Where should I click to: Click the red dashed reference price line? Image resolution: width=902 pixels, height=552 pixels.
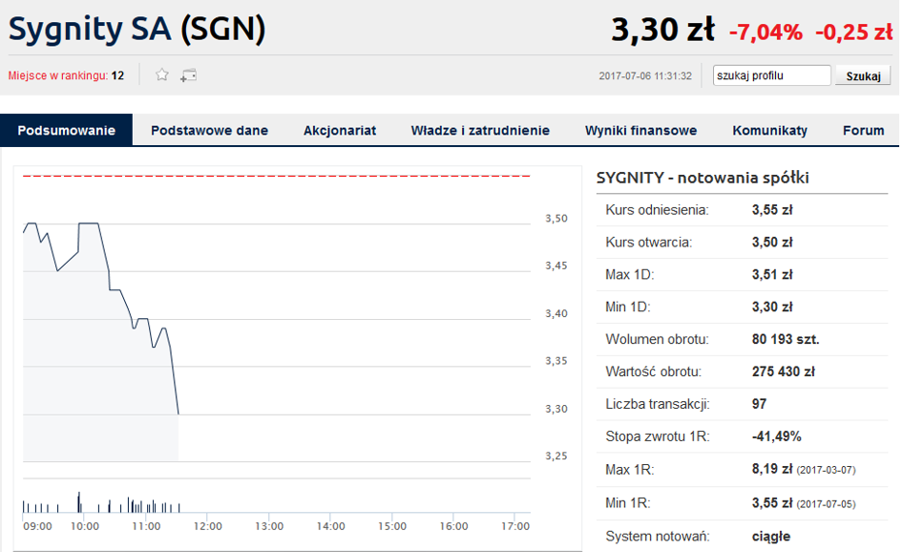point(276,176)
